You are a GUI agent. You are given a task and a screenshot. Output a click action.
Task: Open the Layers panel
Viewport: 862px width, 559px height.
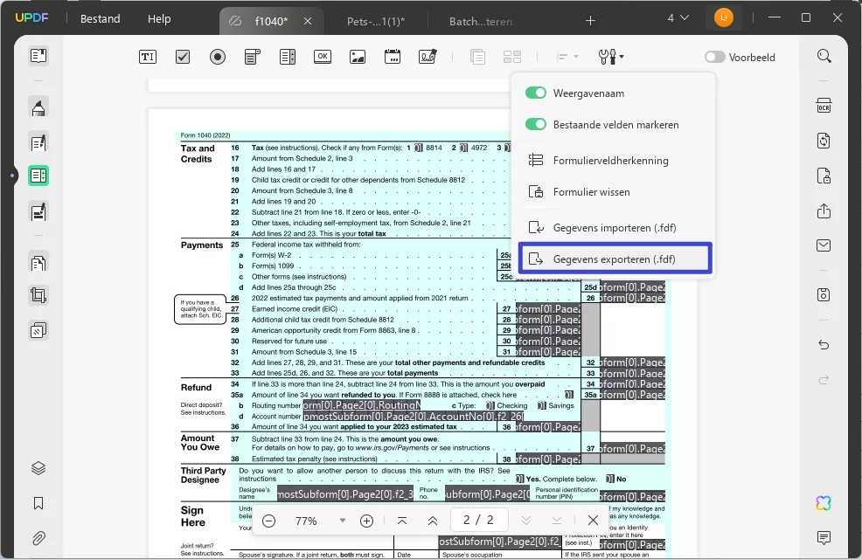[x=38, y=468]
